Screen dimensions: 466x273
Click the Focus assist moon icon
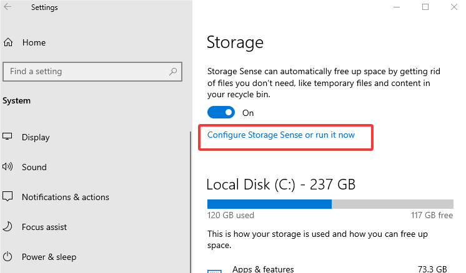point(8,227)
